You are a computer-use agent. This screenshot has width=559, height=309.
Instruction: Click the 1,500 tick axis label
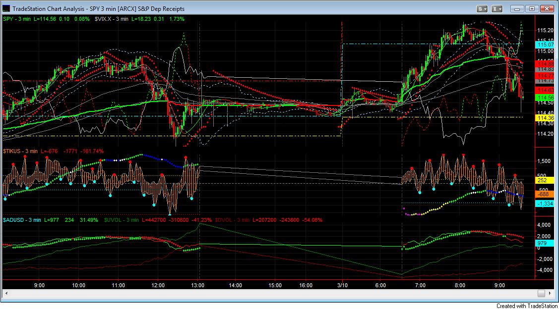click(x=545, y=161)
